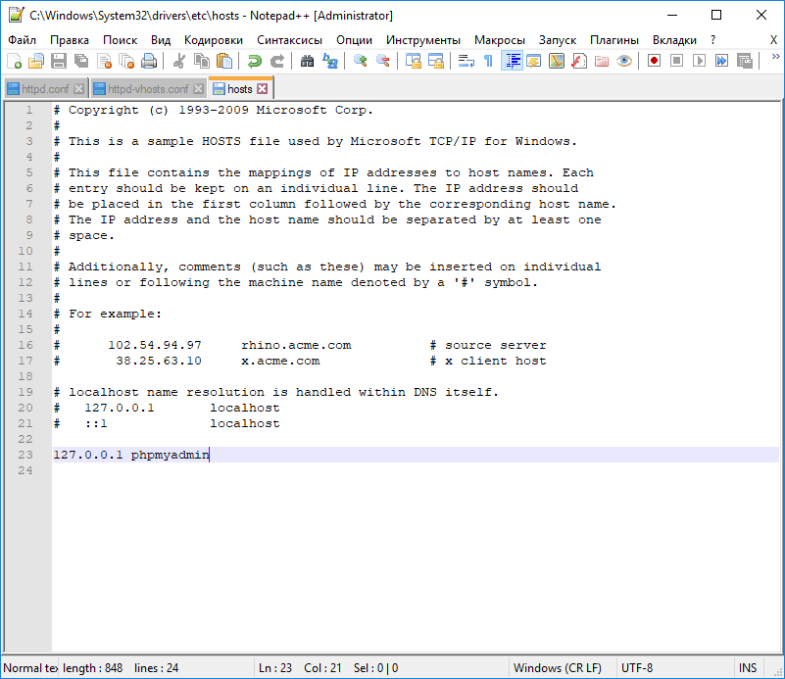Click the INS insert mode indicator
This screenshot has height=679, width=785.
pos(748,668)
